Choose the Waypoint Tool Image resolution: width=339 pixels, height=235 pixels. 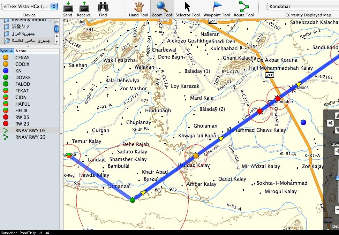coord(217,8)
